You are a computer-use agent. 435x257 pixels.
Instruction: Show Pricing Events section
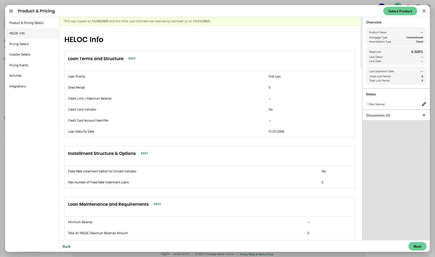(x=32, y=65)
